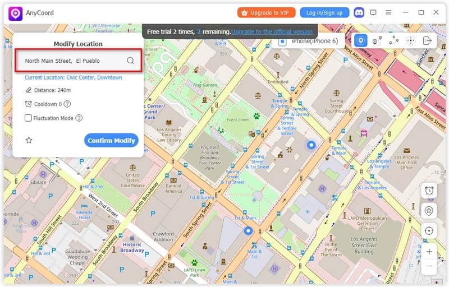Click the Confirm Modify button

pyautogui.click(x=111, y=140)
